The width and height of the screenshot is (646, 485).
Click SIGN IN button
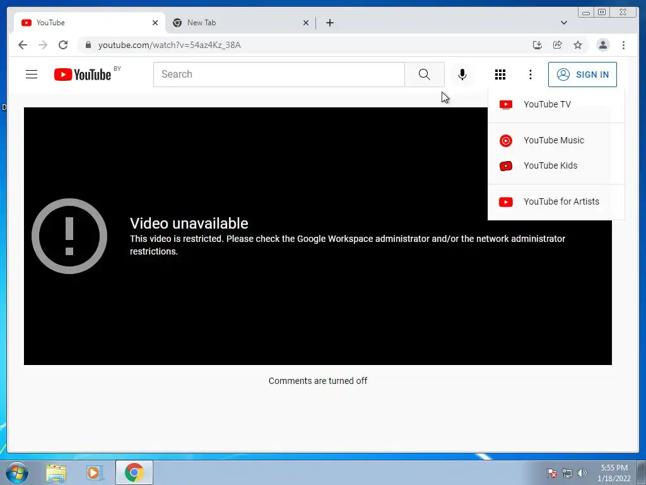coord(582,75)
